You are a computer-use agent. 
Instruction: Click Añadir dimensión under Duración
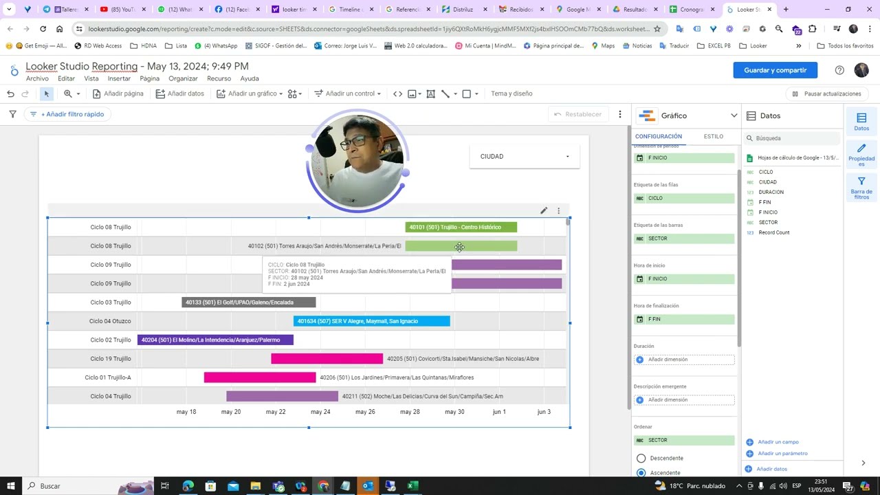[x=684, y=360]
